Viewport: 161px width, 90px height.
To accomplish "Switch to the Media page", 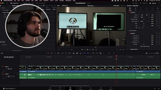I will point(50,88).
